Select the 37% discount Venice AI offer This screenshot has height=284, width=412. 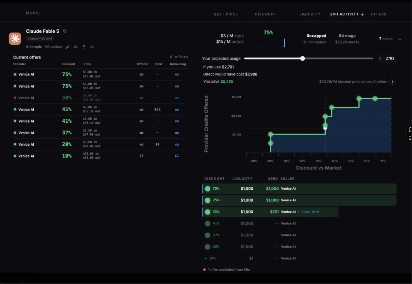pyautogui.click(x=100, y=133)
